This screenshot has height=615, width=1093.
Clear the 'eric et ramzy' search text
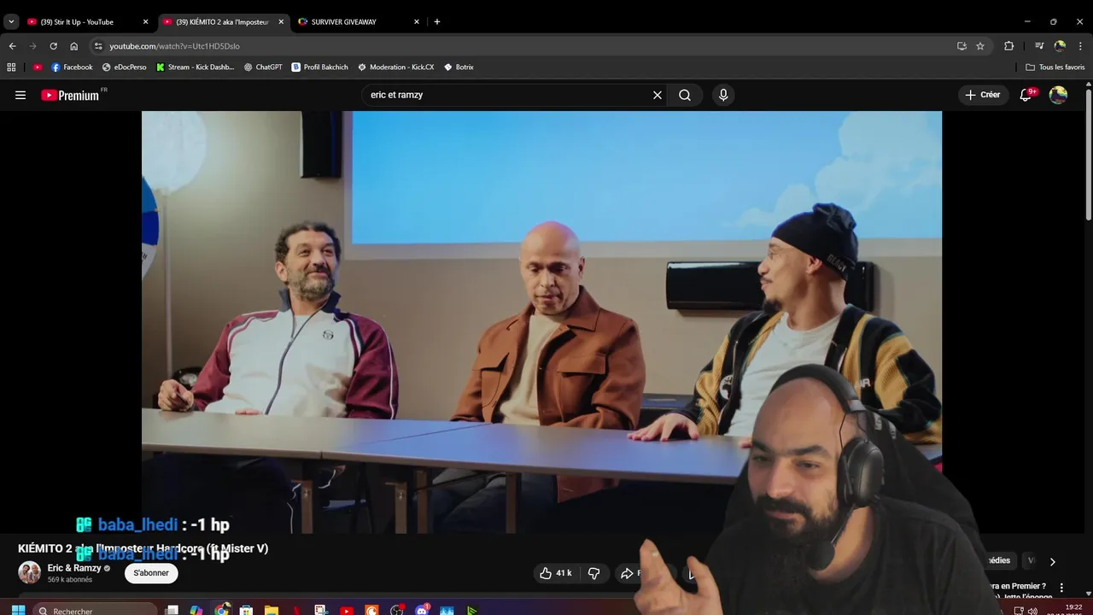[658, 95]
